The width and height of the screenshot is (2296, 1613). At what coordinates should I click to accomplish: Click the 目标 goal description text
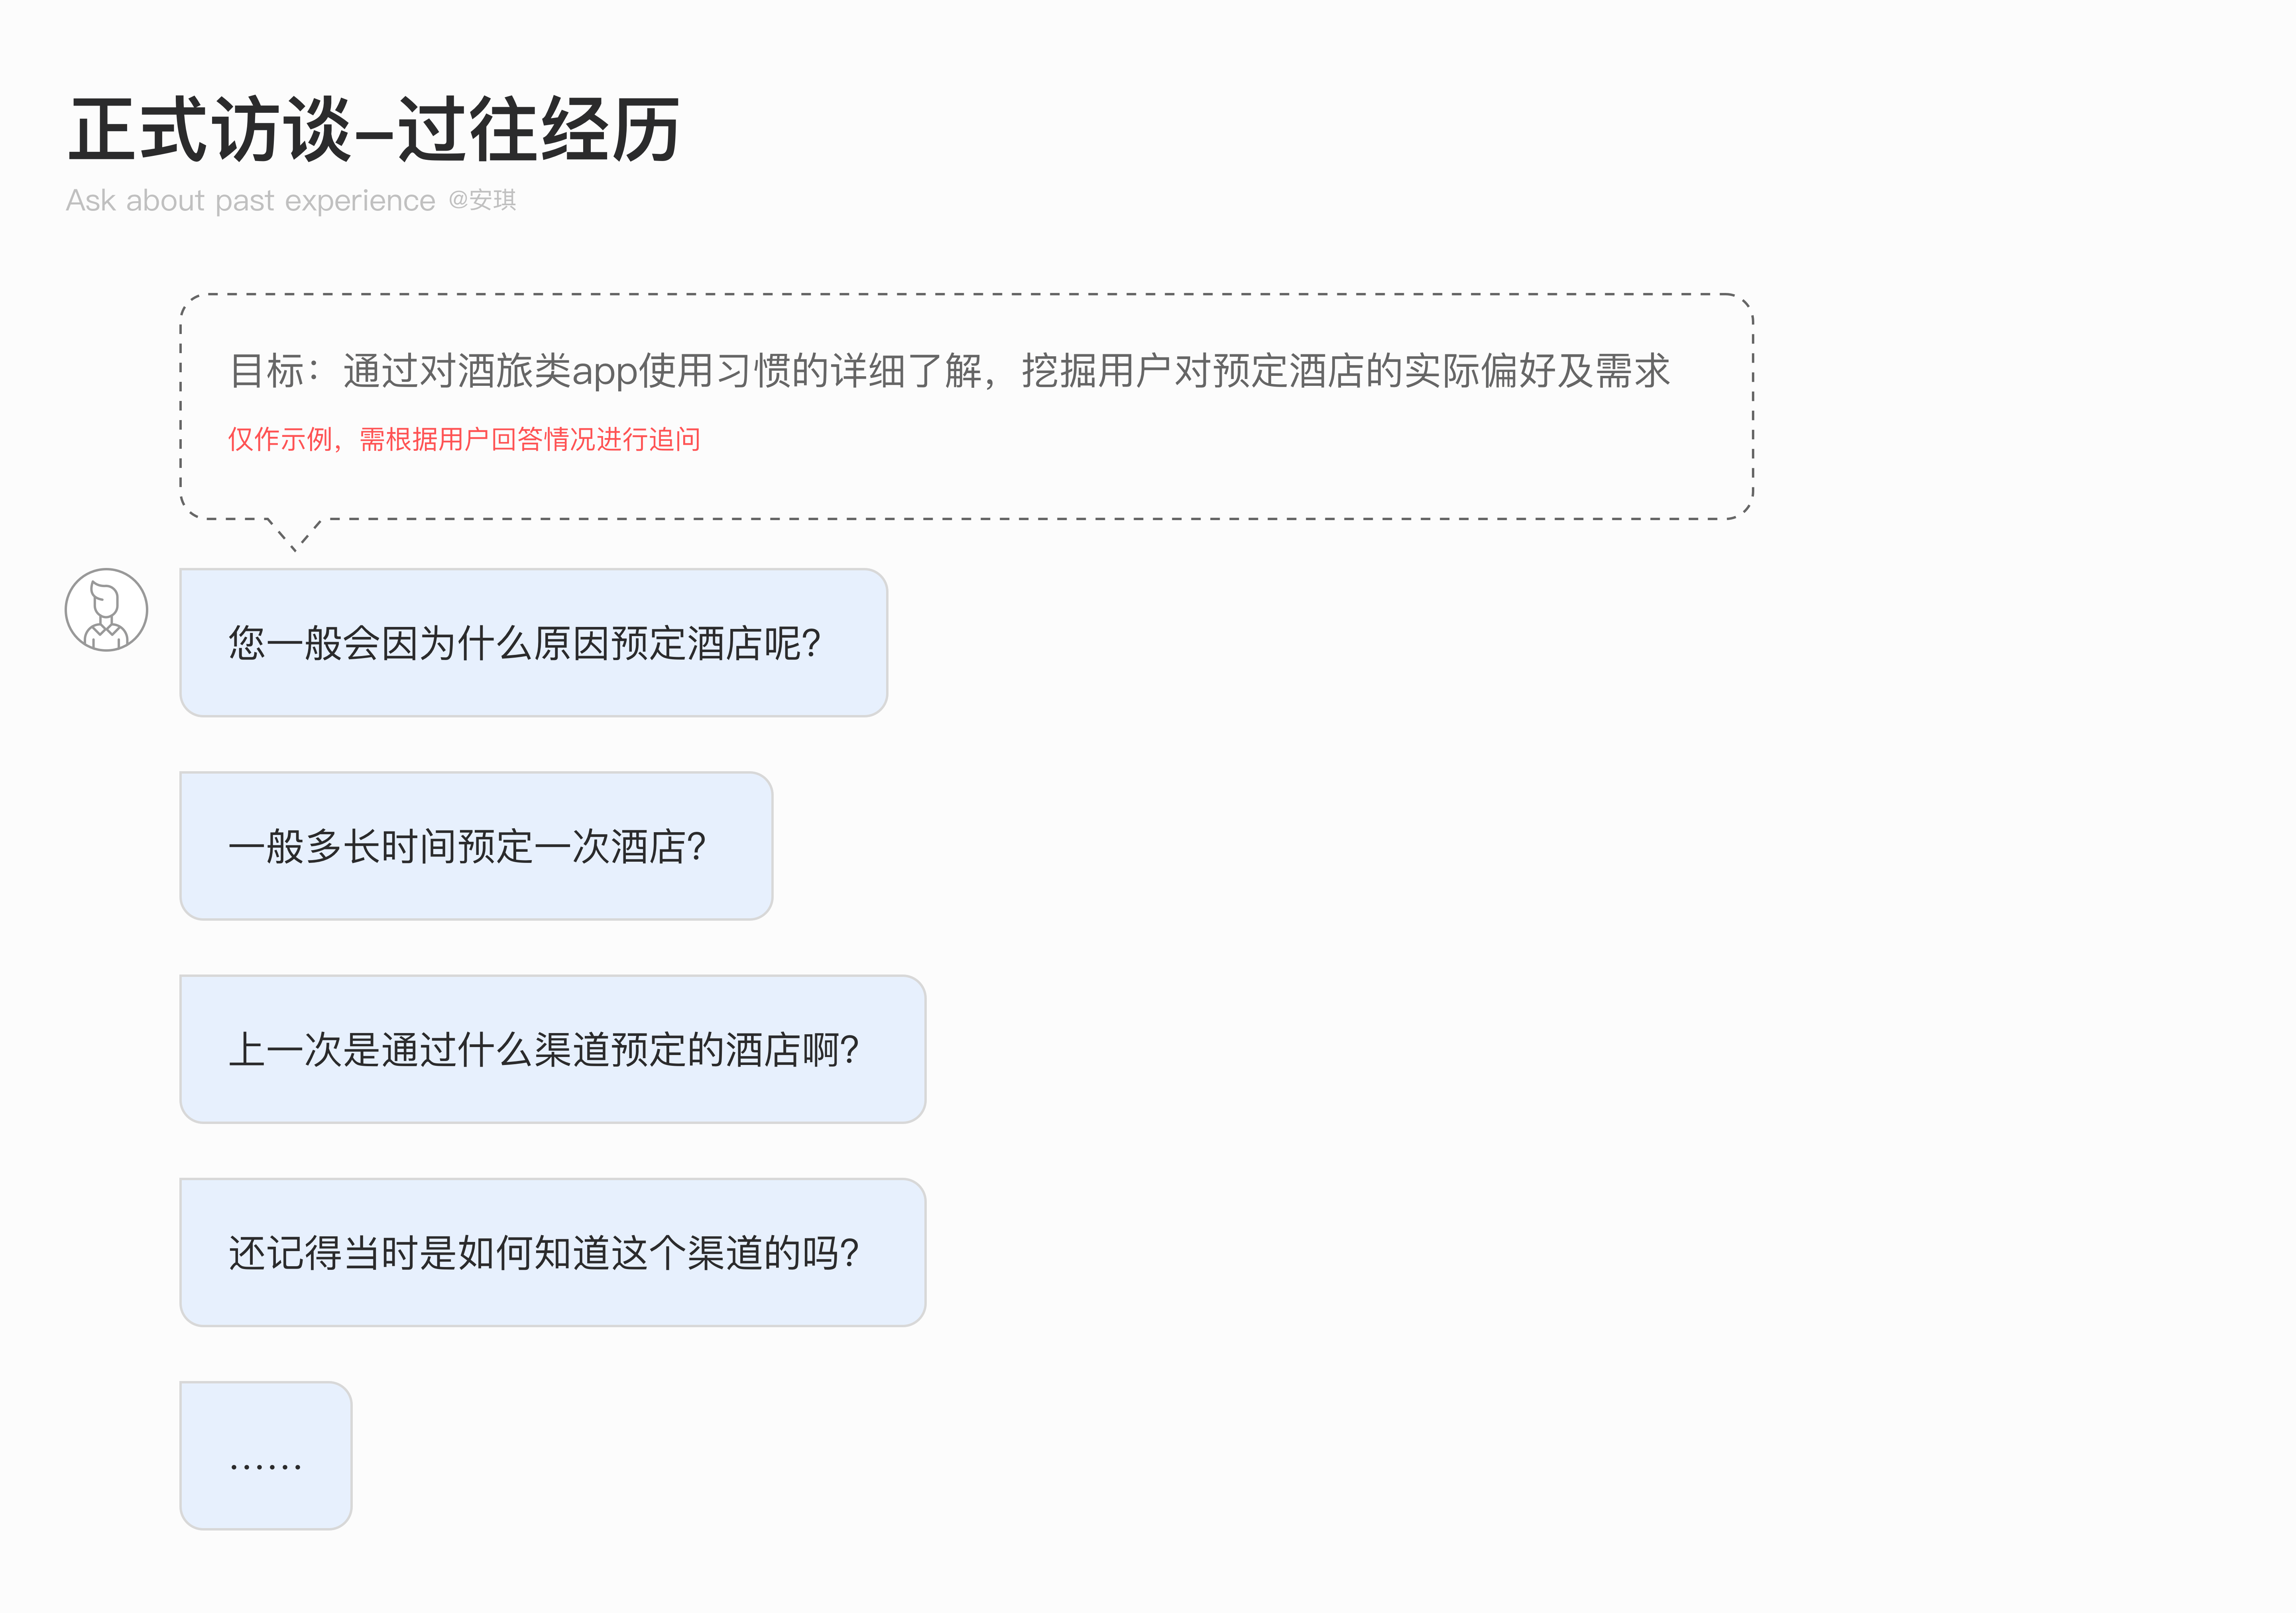coord(949,371)
